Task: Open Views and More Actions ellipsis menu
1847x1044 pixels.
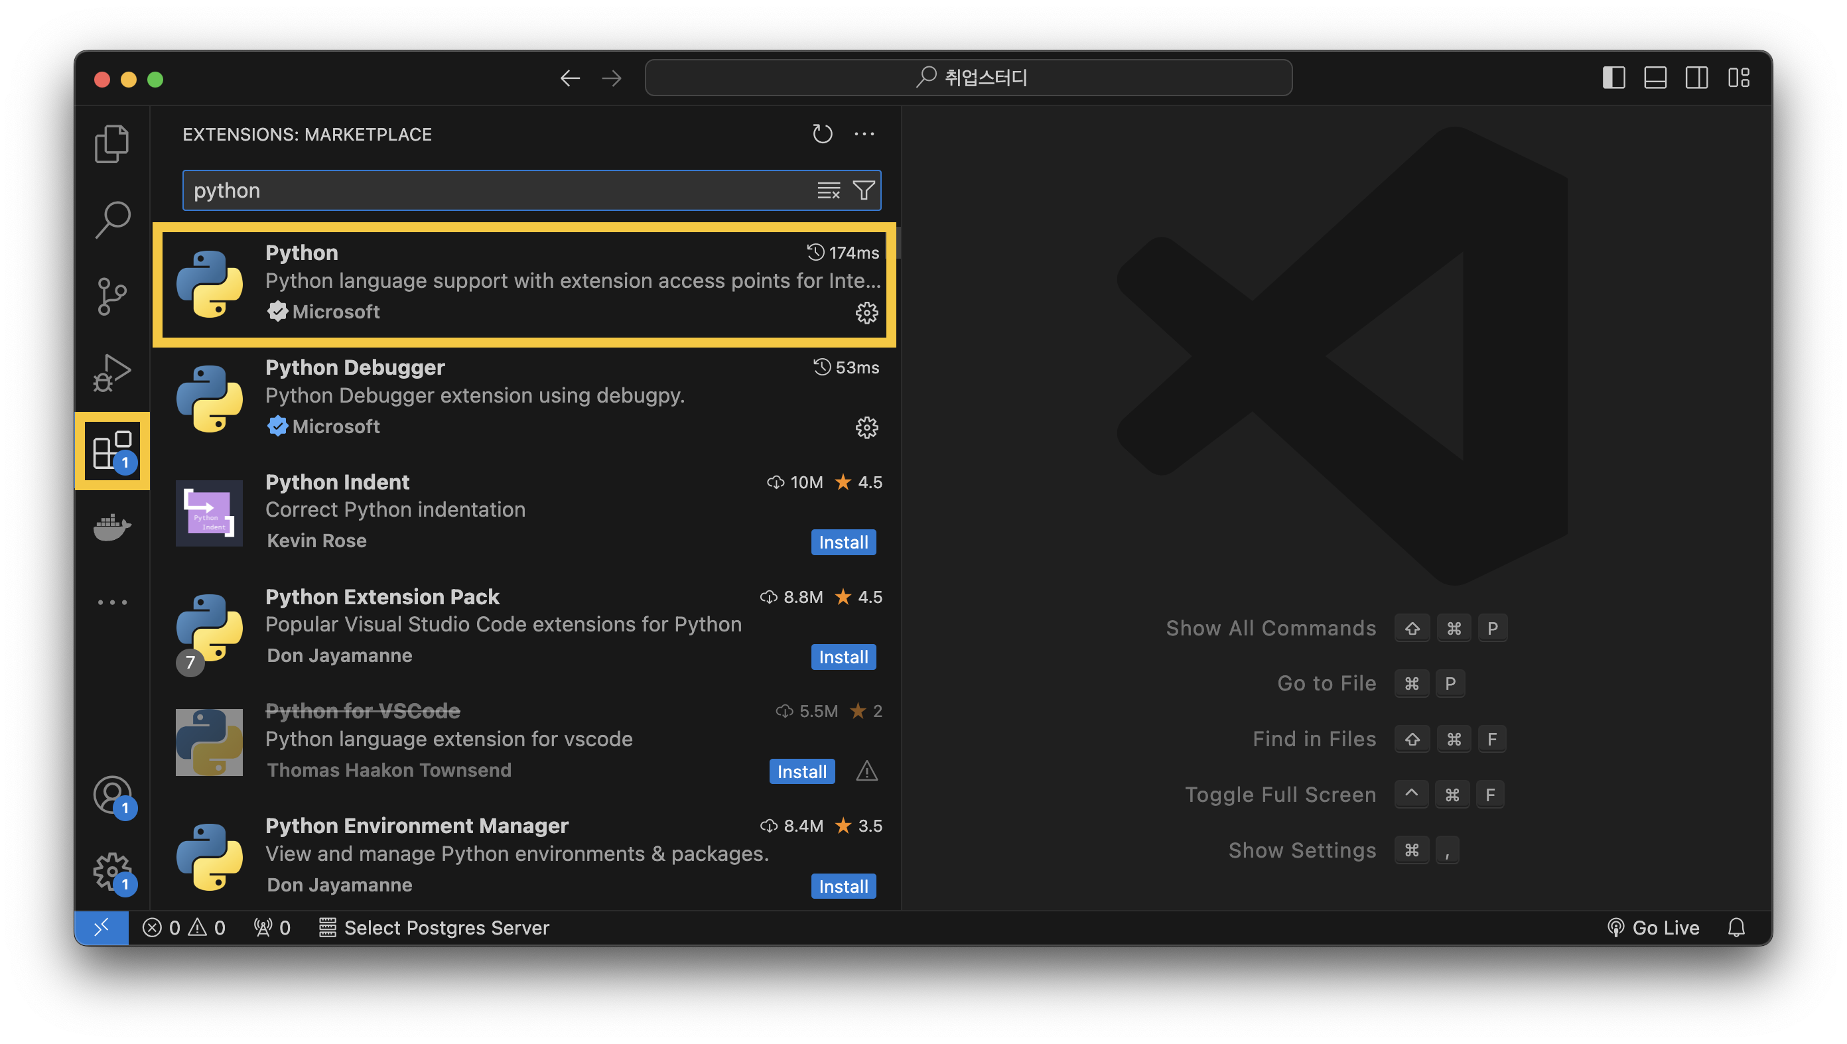Action: coord(864,133)
